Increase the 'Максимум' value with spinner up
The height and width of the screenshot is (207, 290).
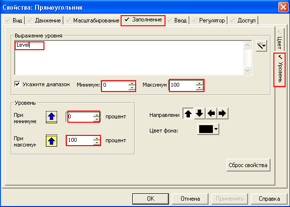coord(200,83)
